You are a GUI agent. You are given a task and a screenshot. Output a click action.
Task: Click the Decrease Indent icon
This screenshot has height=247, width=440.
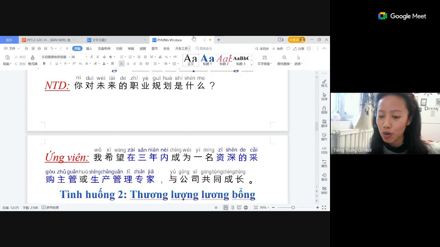139,57
